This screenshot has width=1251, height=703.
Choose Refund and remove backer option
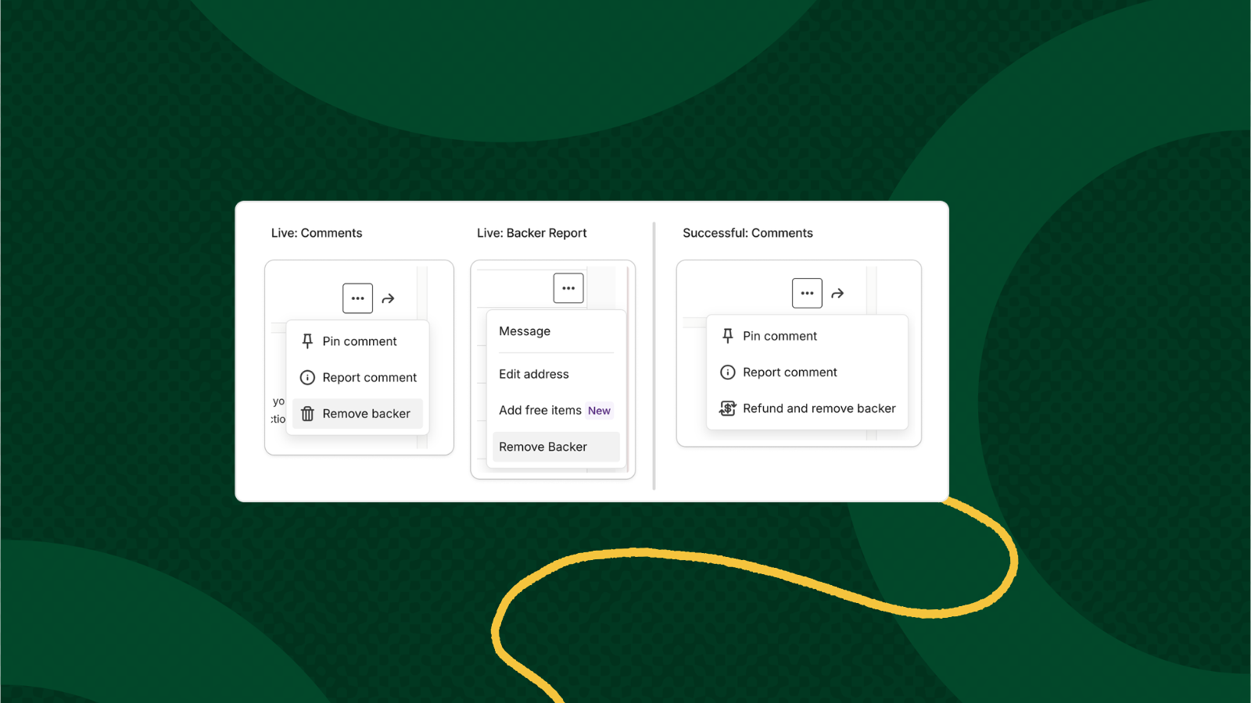click(x=807, y=409)
